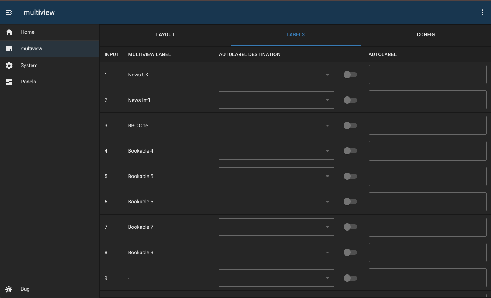Select the Panels icon in the sidebar
Screen dimensions: 491x298
(x=9, y=82)
